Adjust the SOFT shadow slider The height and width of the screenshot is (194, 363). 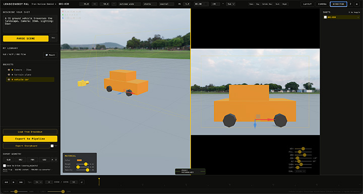[x=304, y=167]
